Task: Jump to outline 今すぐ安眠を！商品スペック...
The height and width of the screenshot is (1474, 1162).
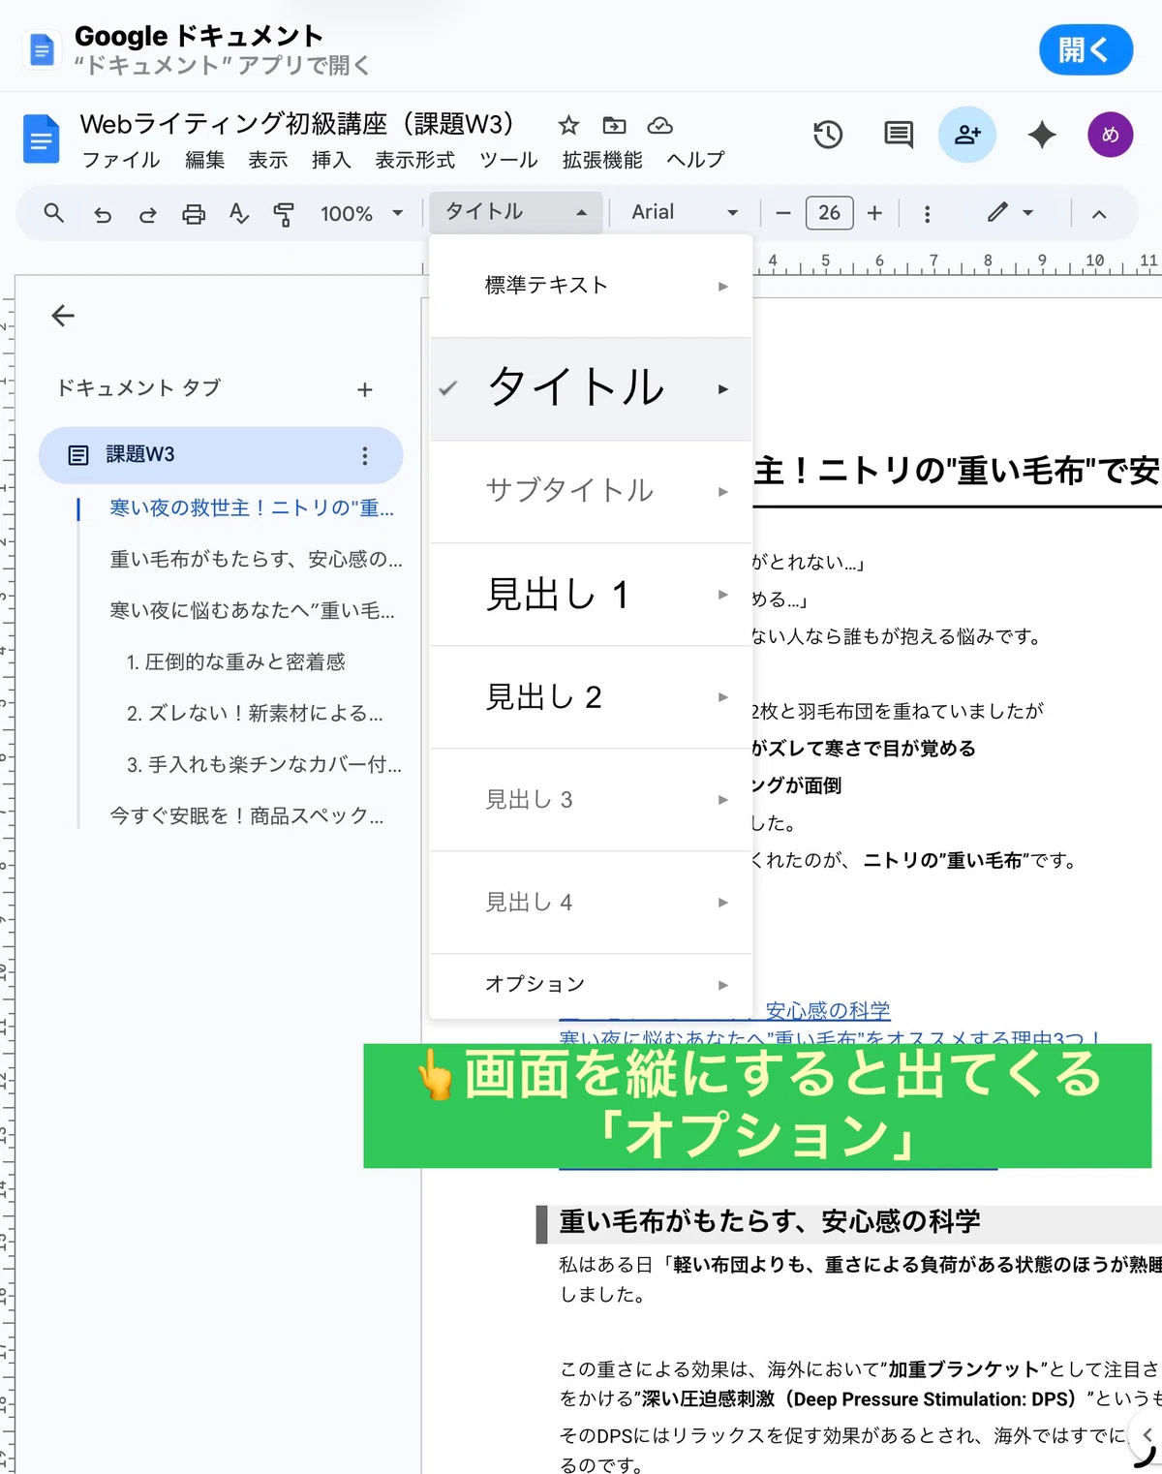Action: pos(246,815)
